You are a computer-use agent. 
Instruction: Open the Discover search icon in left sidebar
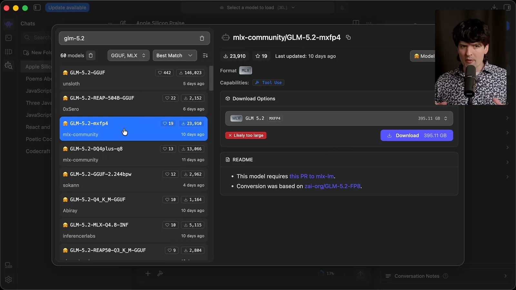click(9, 66)
